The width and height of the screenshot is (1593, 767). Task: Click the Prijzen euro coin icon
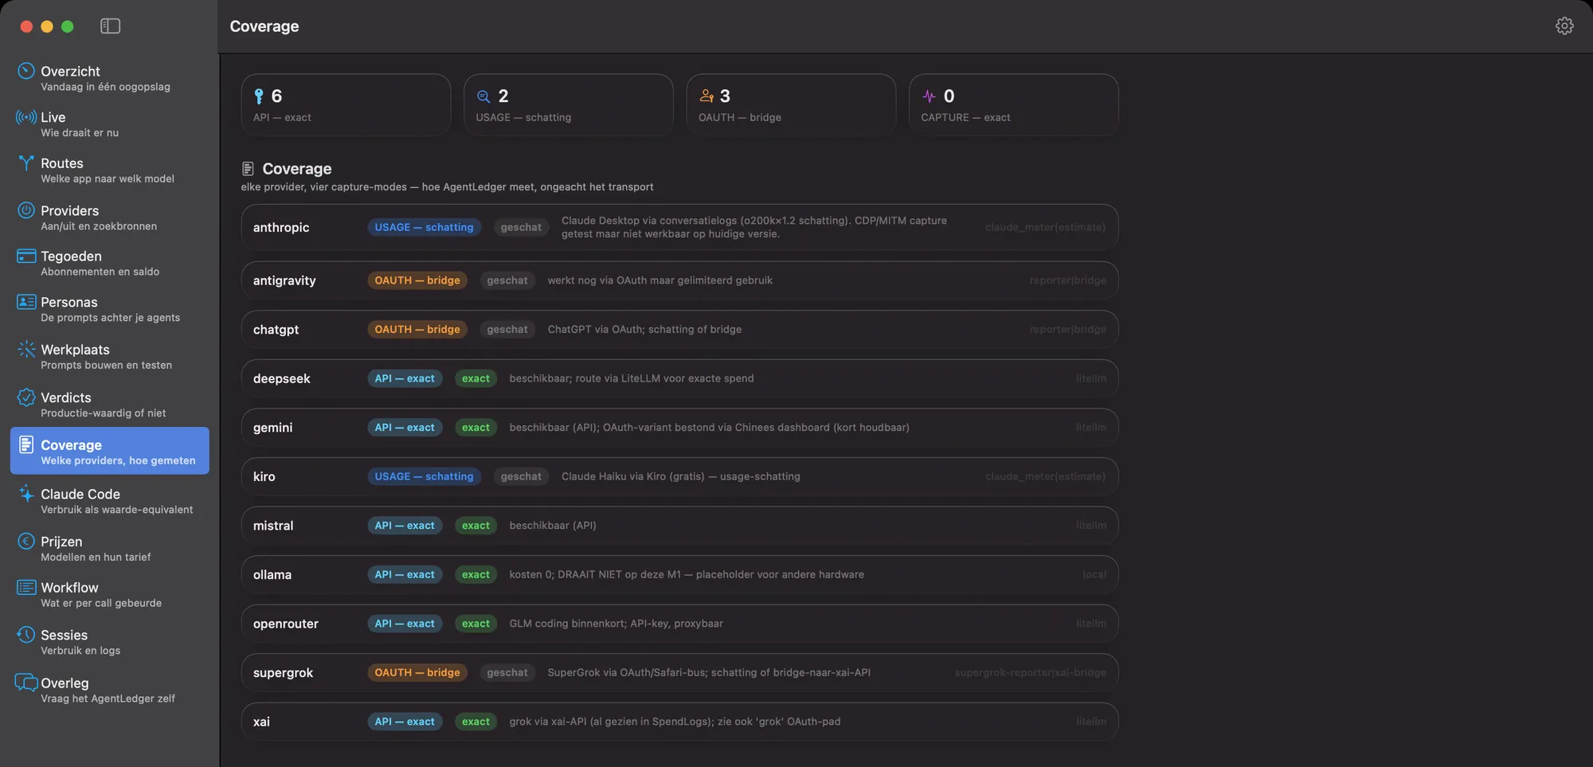(x=26, y=542)
